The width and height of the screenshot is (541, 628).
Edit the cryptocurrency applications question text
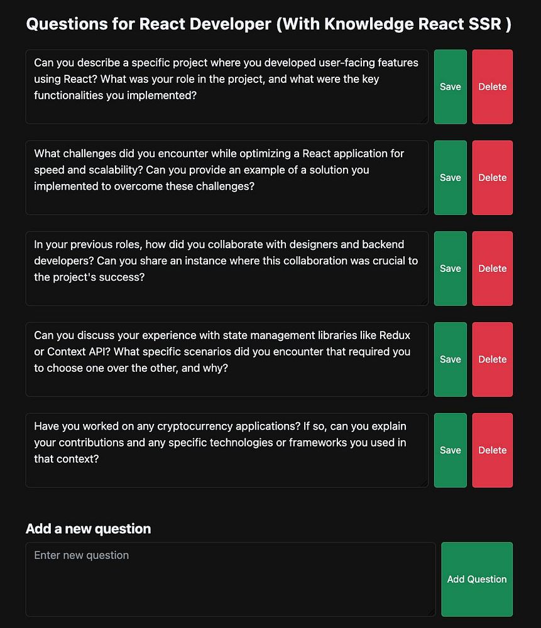click(x=227, y=450)
